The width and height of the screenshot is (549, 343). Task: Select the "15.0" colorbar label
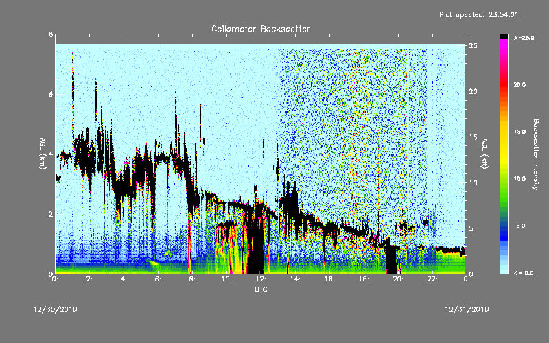(519, 132)
